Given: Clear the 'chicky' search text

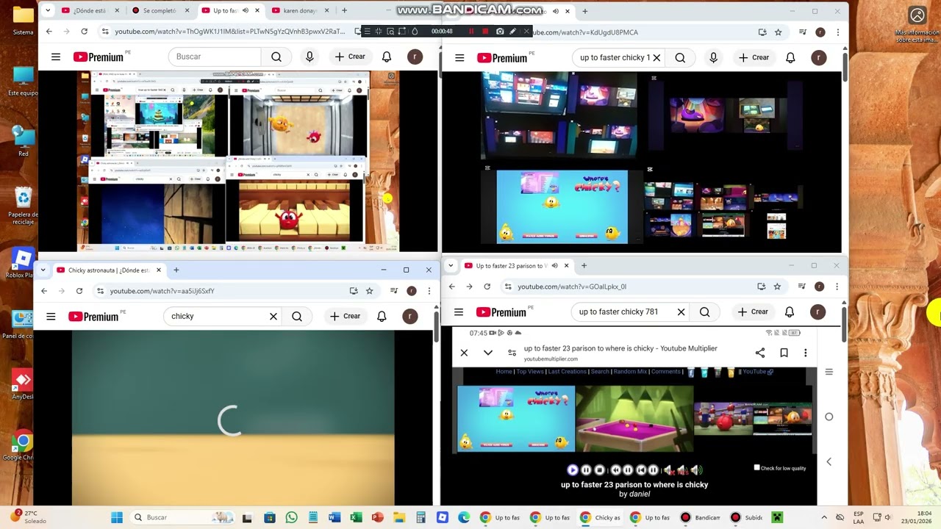Looking at the screenshot, I should (x=273, y=316).
